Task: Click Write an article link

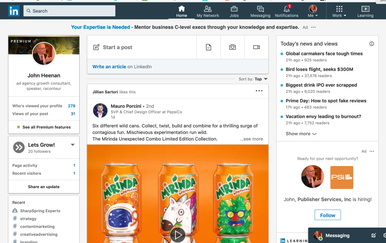Action: click(x=109, y=67)
